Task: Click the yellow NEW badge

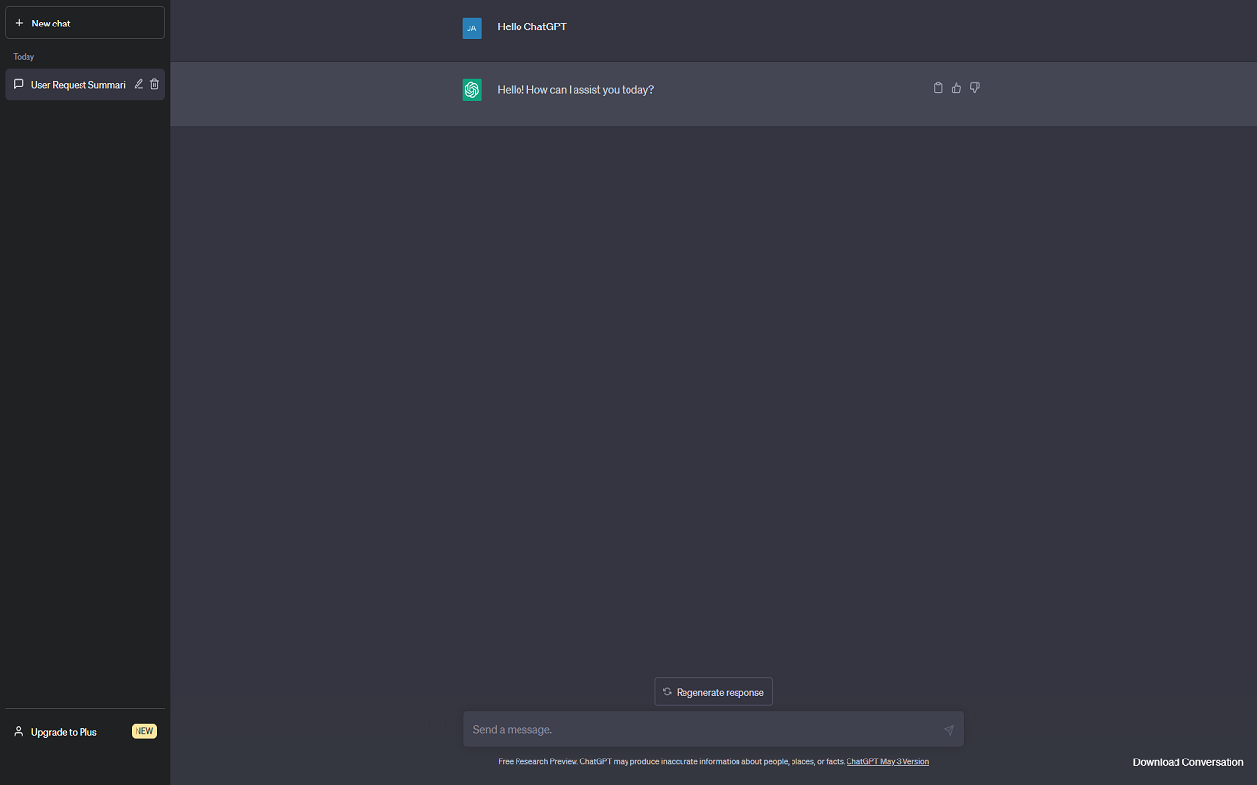Action: point(144,731)
